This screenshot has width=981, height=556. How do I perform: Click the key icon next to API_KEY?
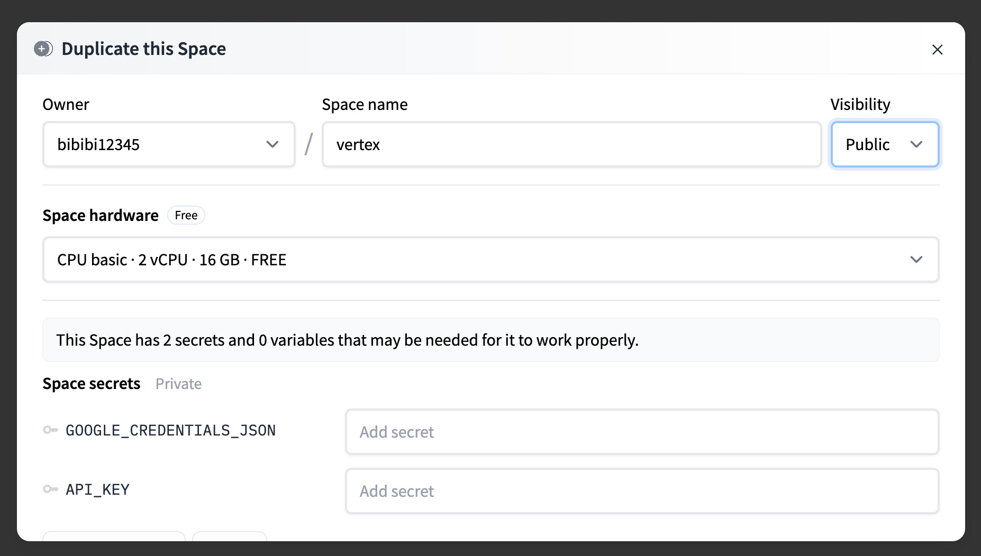[x=50, y=489]
